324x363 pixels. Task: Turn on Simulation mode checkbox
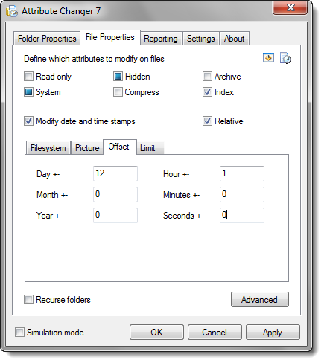pyautogui.click(x=19, y=332)
